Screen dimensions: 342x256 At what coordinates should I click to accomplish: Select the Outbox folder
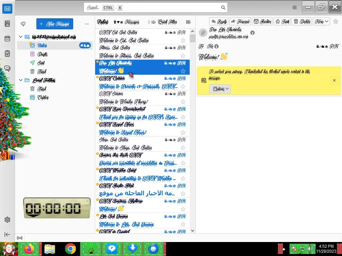pos(55,98)
